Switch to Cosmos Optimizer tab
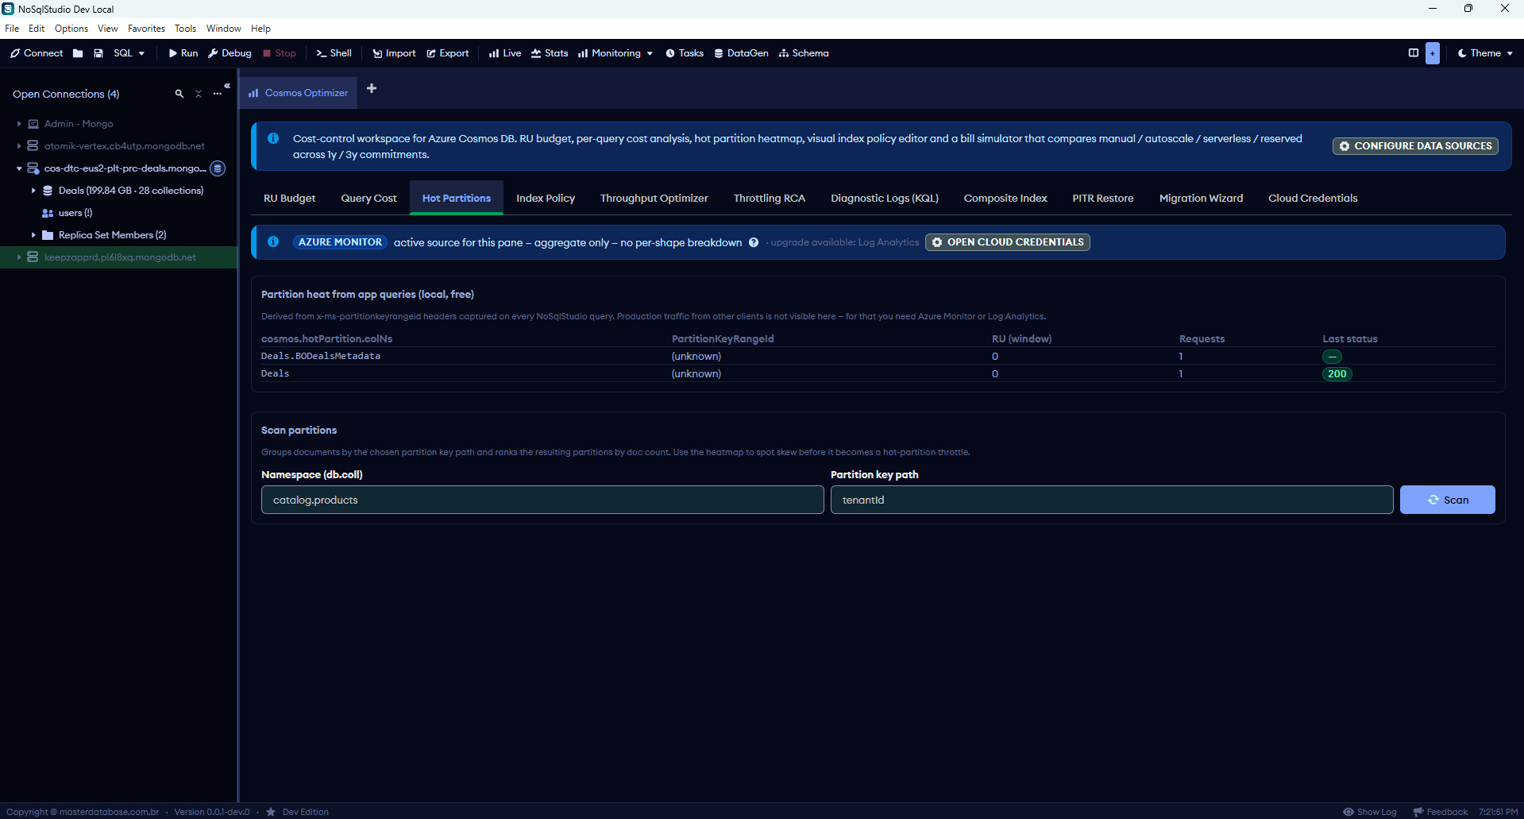This screenshot has height=819, width=1524. [x=299, y=93]
